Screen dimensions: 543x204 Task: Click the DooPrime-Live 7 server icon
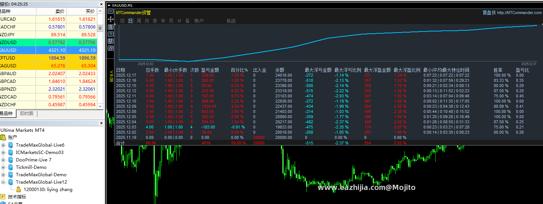11,160
